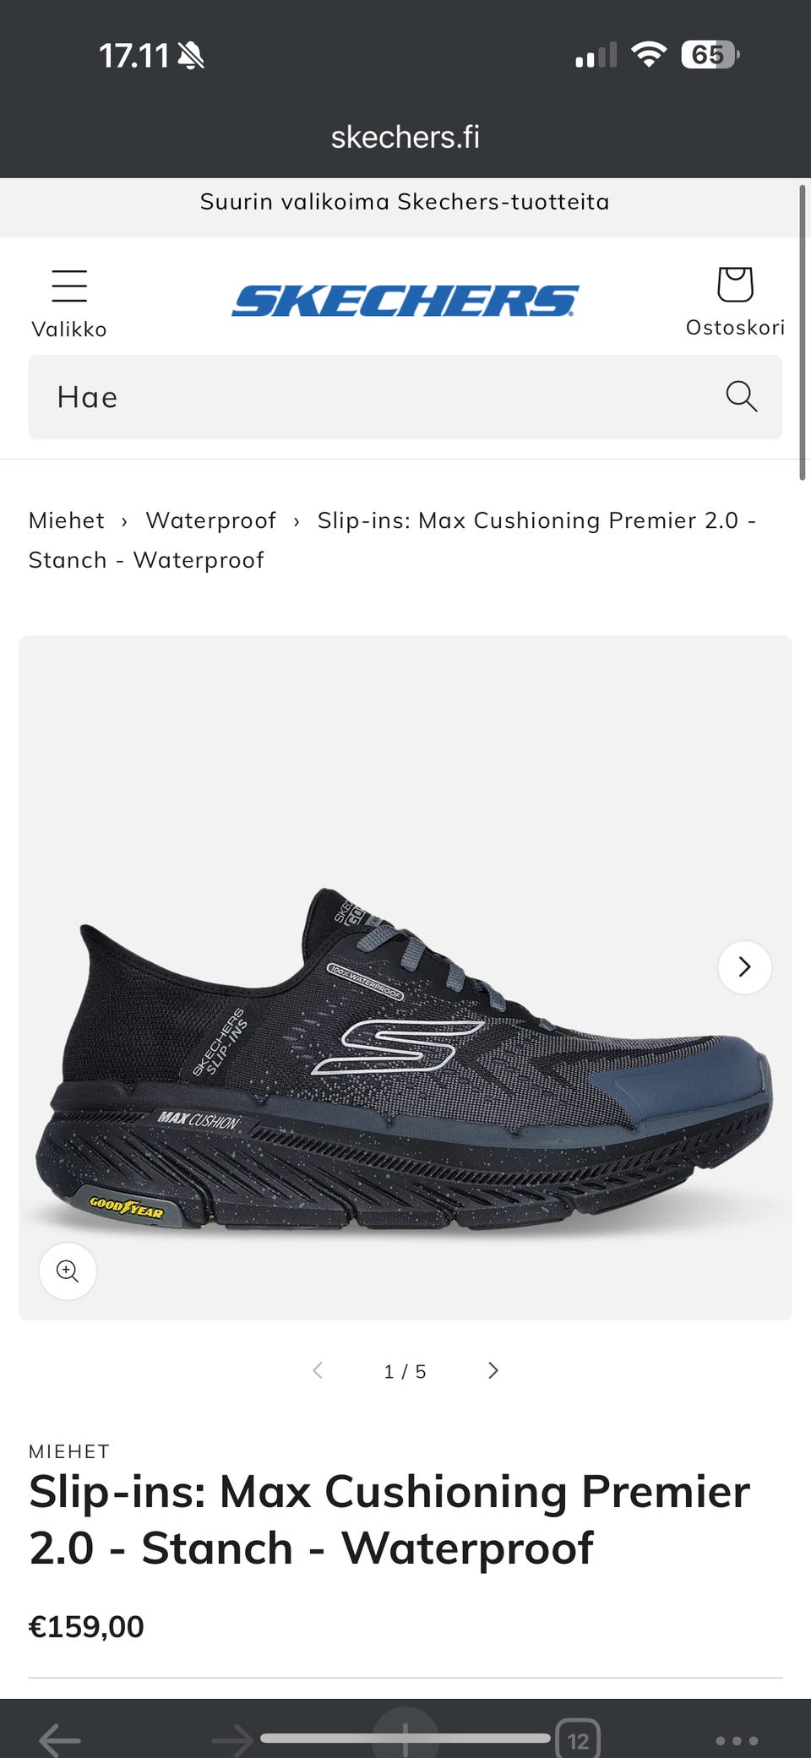This screenshot has height=1758, width=811.
Task: Go to previous image with left chevron
Action: [x=318, y=1370]
